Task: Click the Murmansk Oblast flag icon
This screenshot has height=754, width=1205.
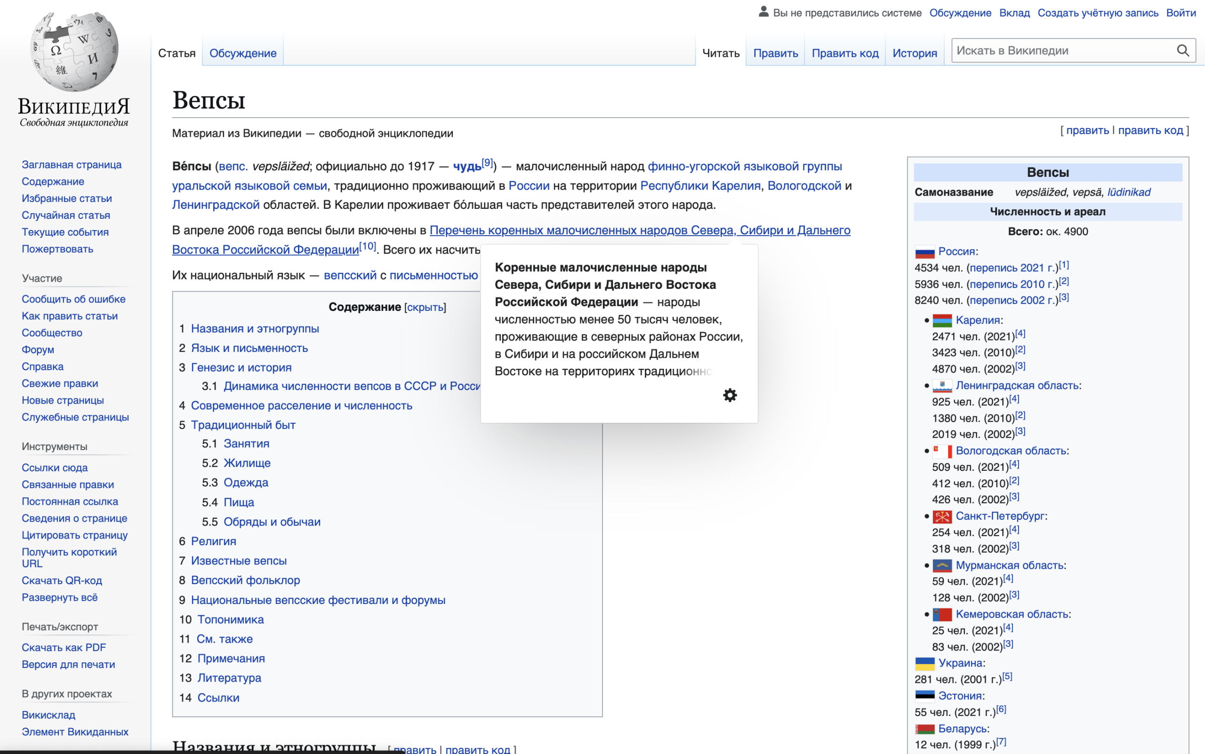Action: tap(942, 565)
